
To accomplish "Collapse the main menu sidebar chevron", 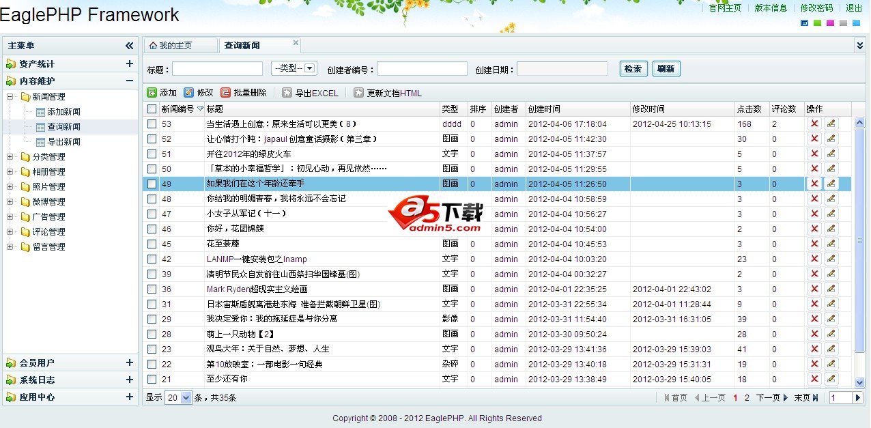I will [130, 46].
